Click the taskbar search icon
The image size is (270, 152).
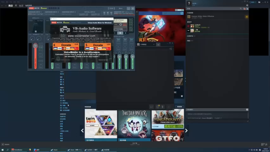7,150
